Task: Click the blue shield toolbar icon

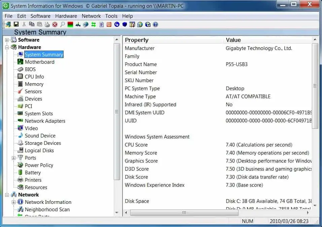Action: 124,24
